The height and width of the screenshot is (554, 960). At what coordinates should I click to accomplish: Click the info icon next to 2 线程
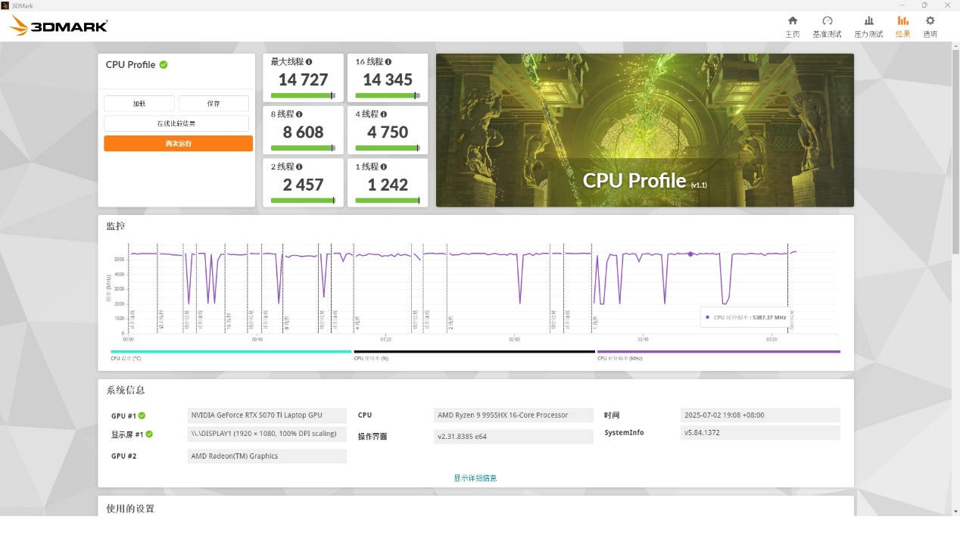299,167
